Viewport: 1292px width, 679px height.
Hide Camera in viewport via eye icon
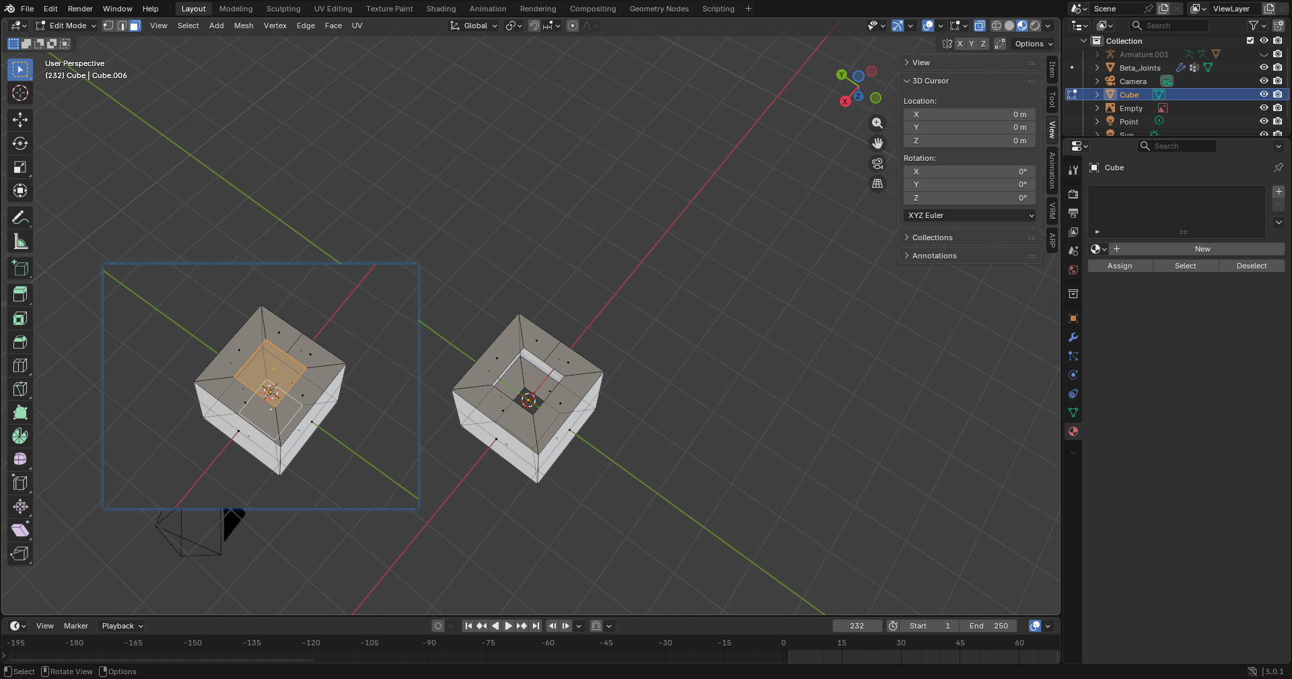pyautogui.click(x=1264, y=81)
